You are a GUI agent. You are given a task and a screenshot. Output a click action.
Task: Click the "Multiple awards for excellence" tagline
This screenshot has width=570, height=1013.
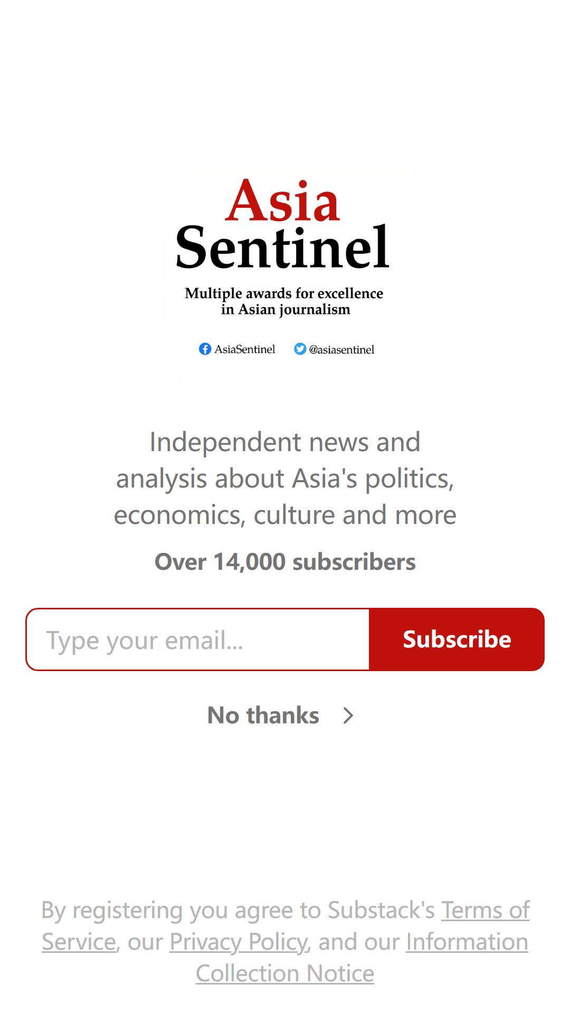(284, 293)
